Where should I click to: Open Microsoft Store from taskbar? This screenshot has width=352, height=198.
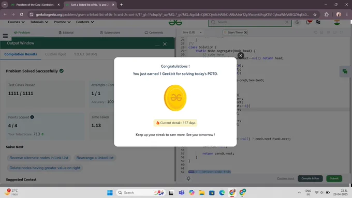coord(212,193)
